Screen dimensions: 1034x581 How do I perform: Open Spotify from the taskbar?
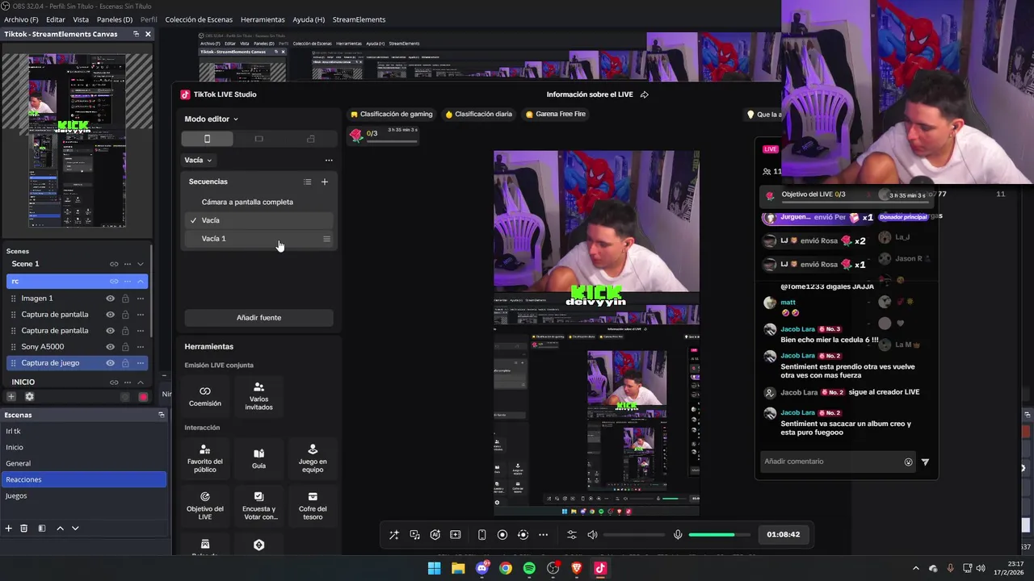click(529, 568)
